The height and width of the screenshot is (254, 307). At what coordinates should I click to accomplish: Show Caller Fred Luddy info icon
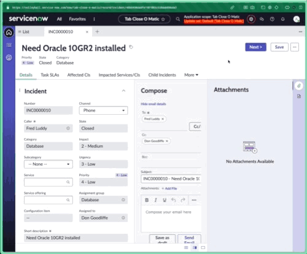(x=68, y=128)
